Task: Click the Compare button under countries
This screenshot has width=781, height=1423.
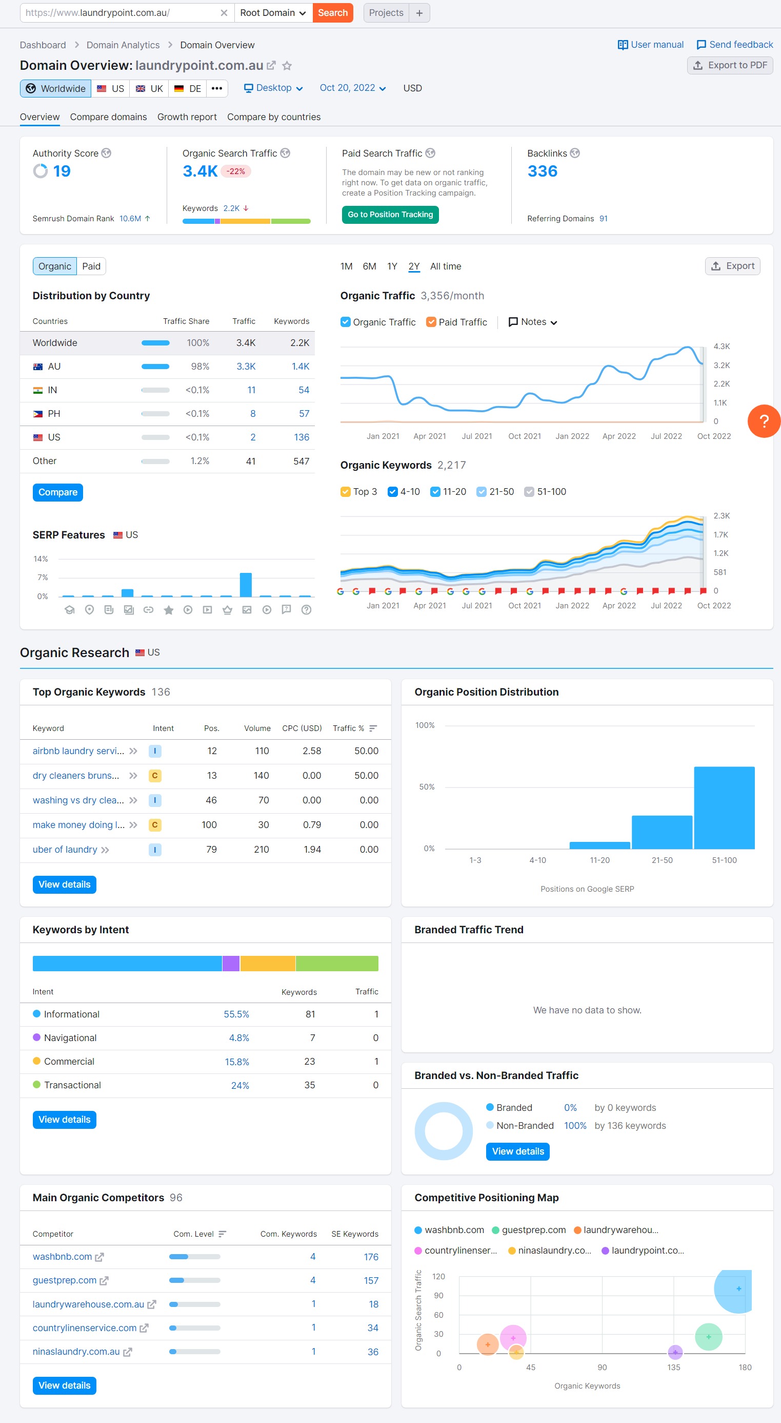Action: pos(58,492)
